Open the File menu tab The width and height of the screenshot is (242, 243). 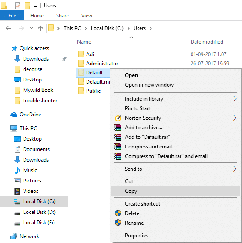tap(12, 16)
